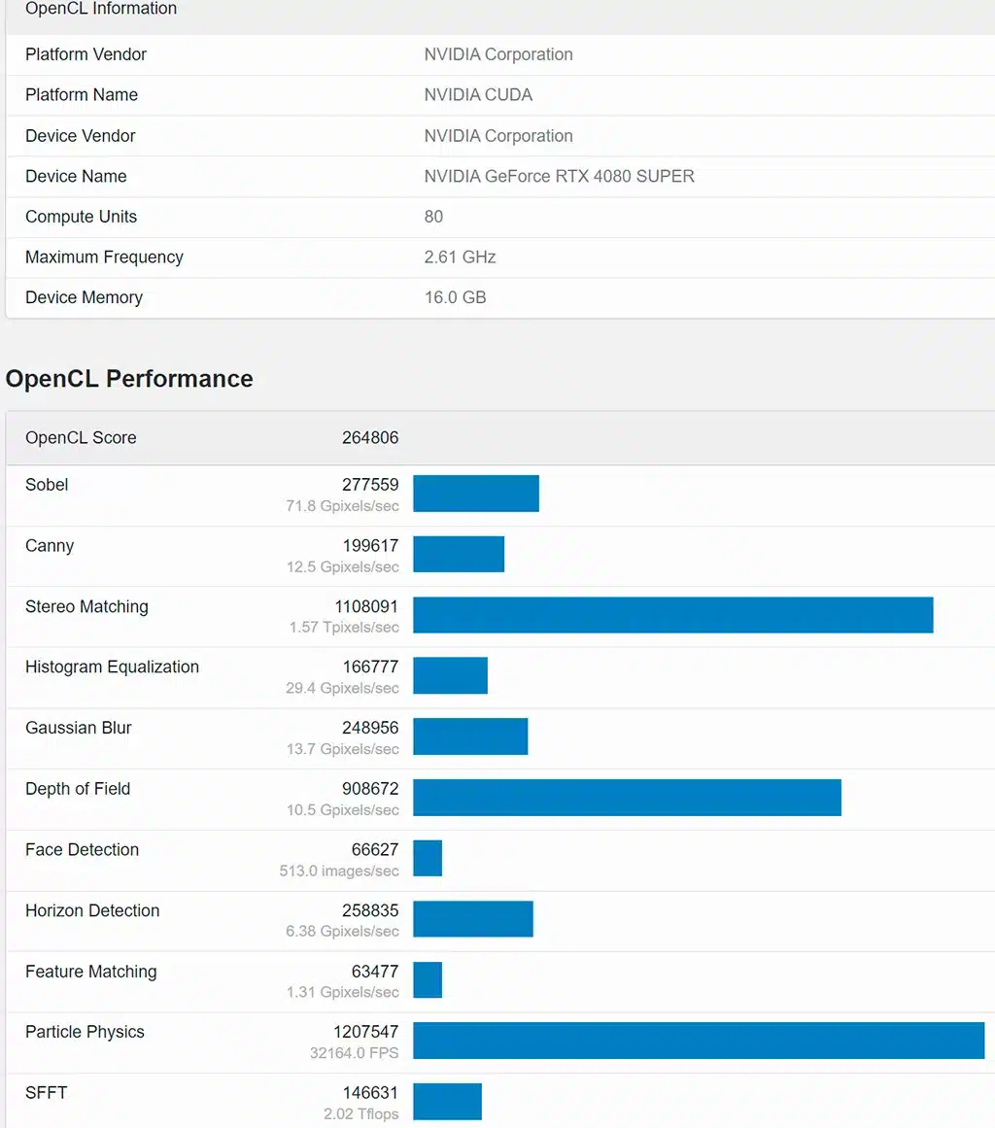Click the Face Detection benchmark name
The height and width of the screenshot is (1128, 995).
tap(82, 849)
